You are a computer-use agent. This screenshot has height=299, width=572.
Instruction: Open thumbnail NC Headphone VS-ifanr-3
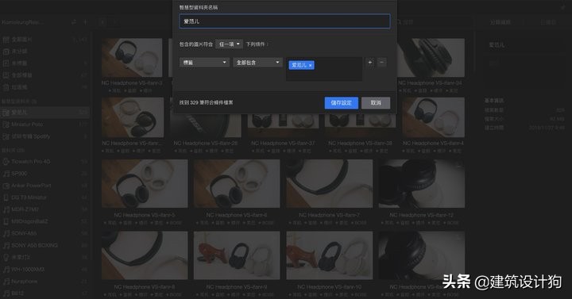(132, 58)
